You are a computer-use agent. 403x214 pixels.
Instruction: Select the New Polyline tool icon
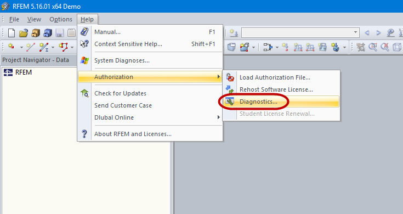tap(63, 47)
